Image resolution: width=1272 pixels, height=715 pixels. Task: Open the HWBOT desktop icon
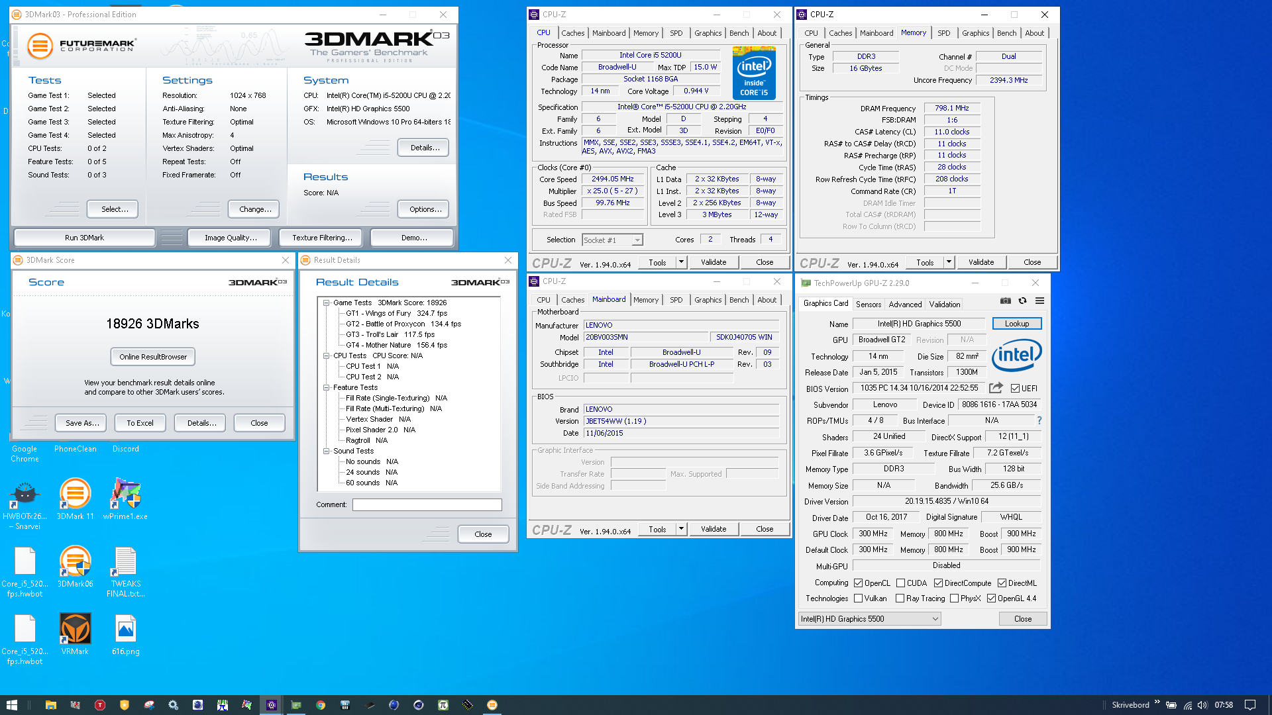click(25, 503)
